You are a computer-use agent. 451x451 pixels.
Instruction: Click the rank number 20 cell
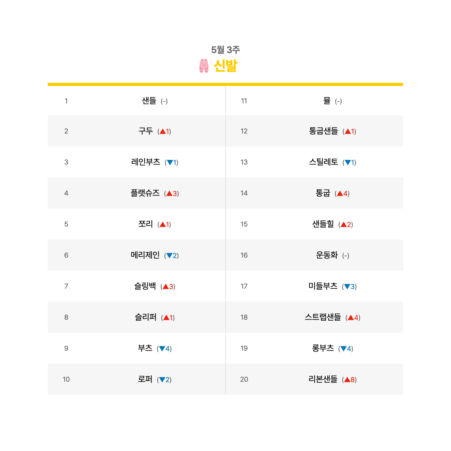pos(244,379)
